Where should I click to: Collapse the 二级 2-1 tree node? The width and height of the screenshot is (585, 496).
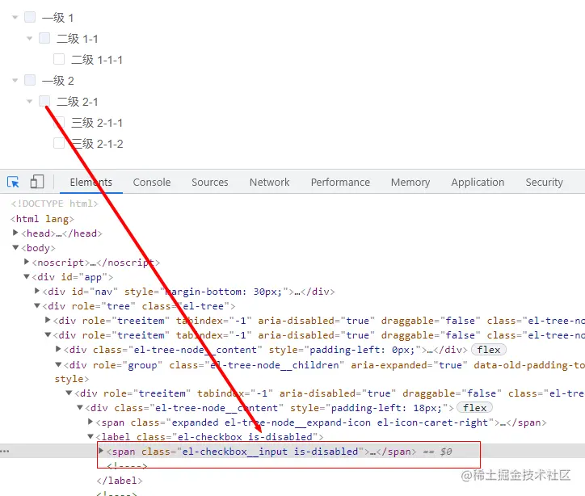(x=29, y=101)
